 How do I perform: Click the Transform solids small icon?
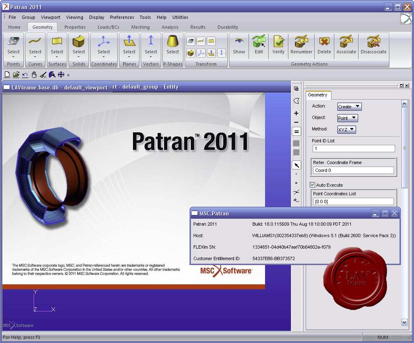tap(191, 53)
